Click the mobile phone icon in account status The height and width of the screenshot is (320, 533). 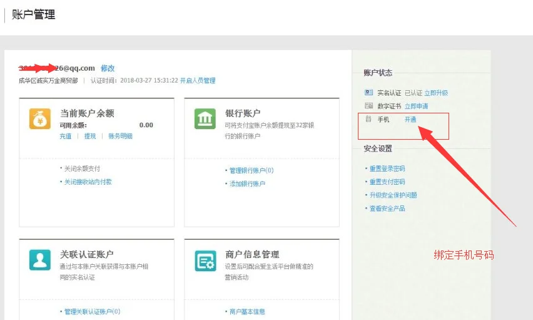coord(368,119)
